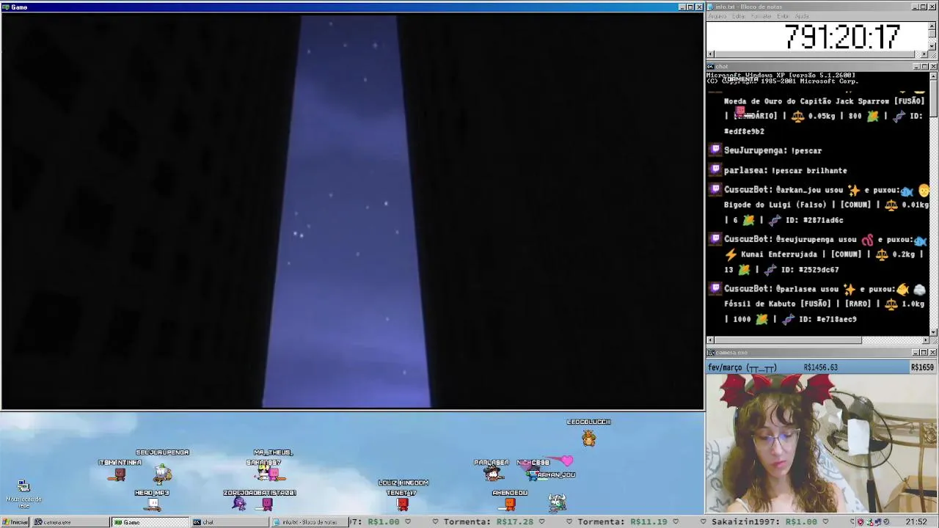This screenshot has height=528, width=939.
Task: Open the Meus locais de rede desktop icon
Action: [x=23, y=494]
